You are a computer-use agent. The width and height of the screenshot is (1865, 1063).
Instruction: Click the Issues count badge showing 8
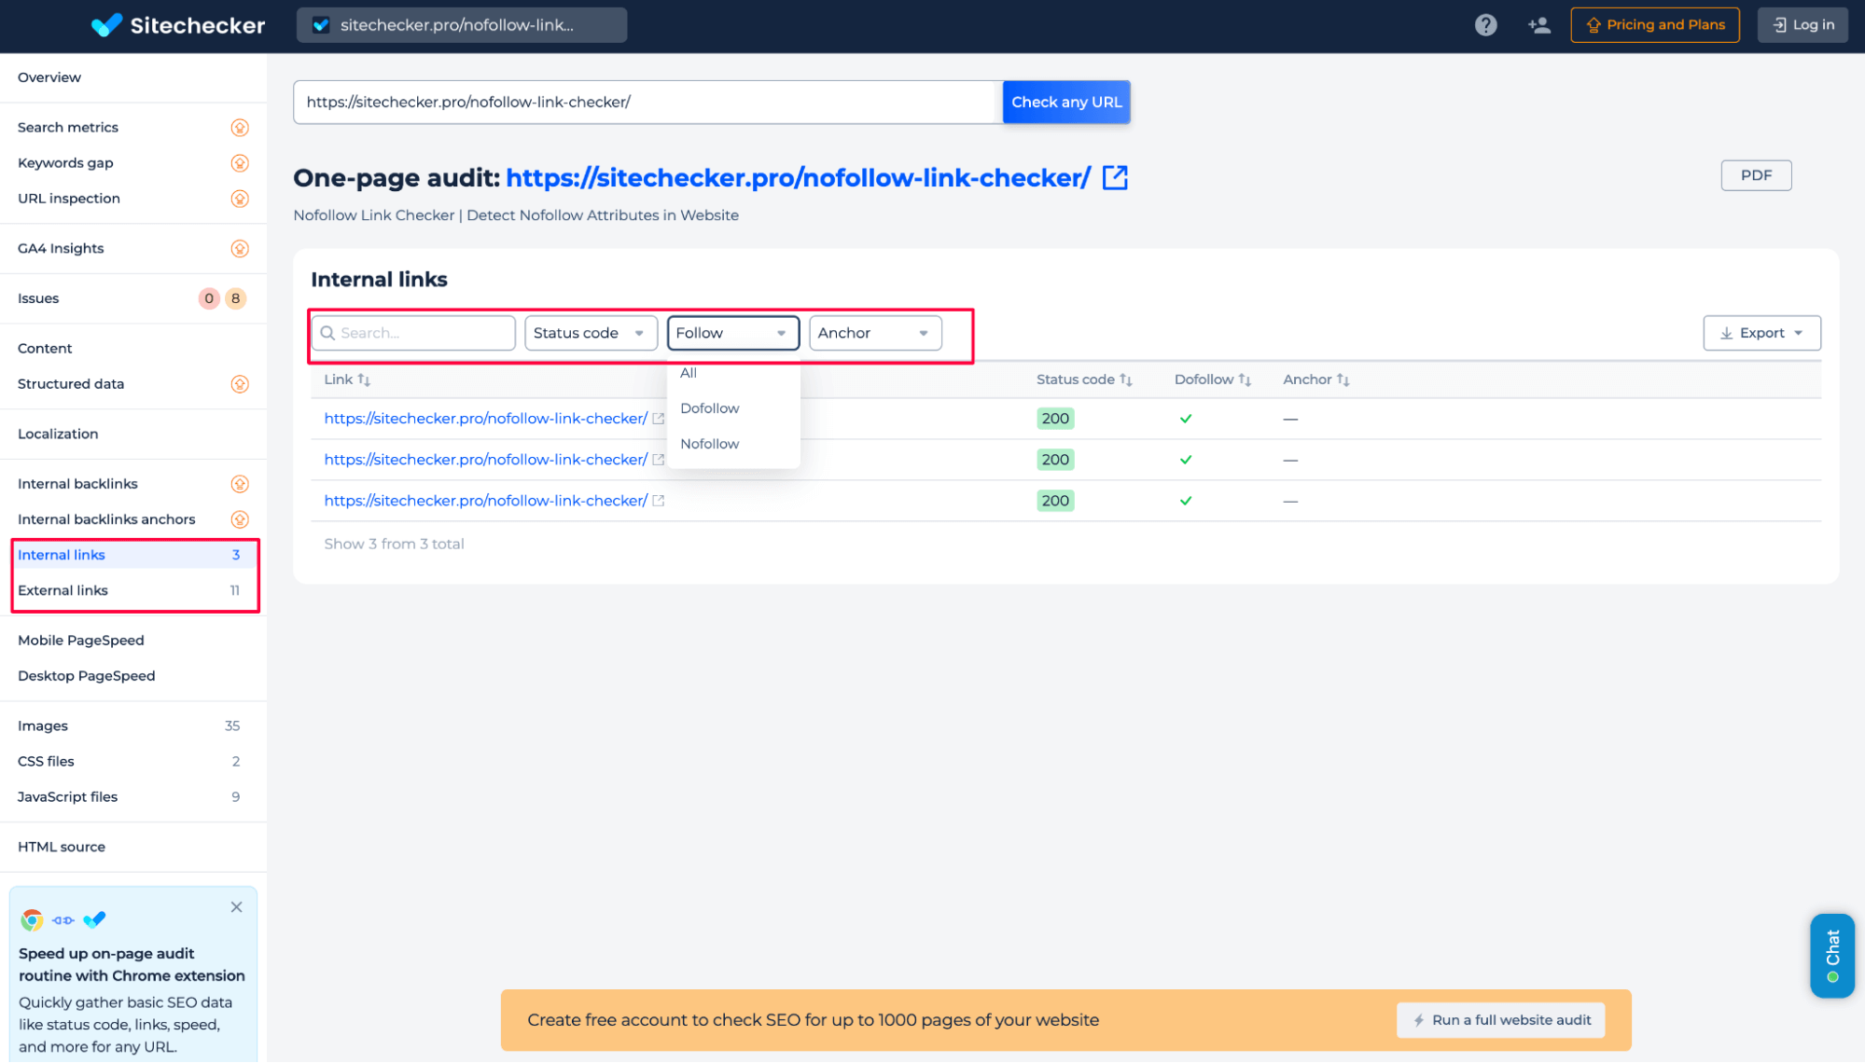point(235,298)
